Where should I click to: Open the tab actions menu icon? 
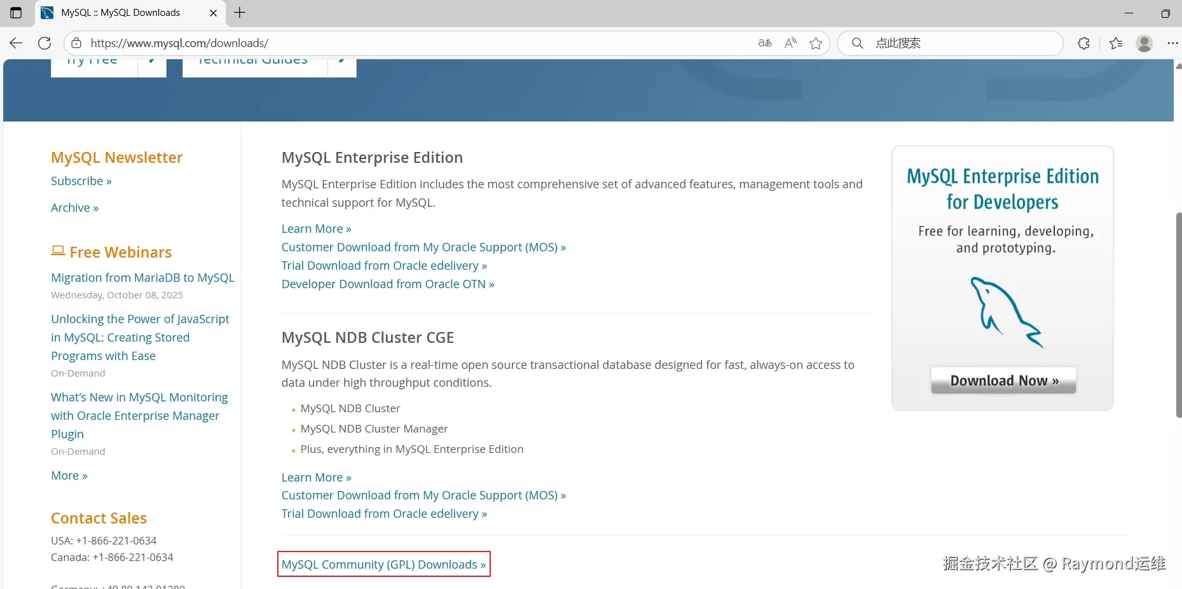[x=16, y=13]
